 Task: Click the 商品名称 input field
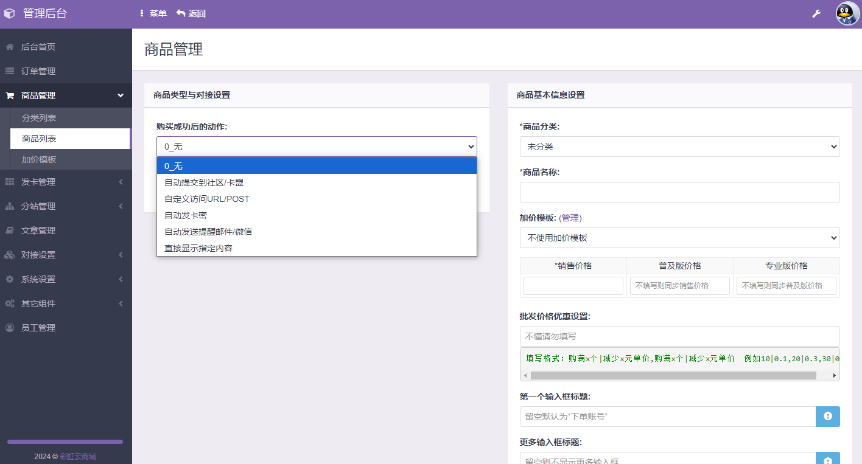[679, 192]
